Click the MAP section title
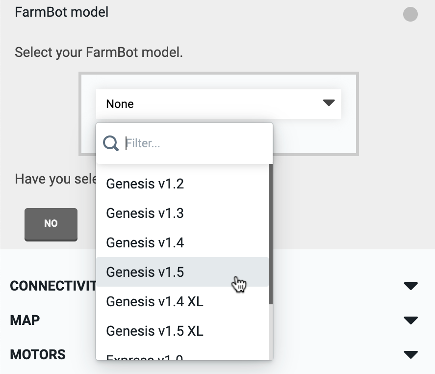The image size is (435, 374). pos(25,321)
